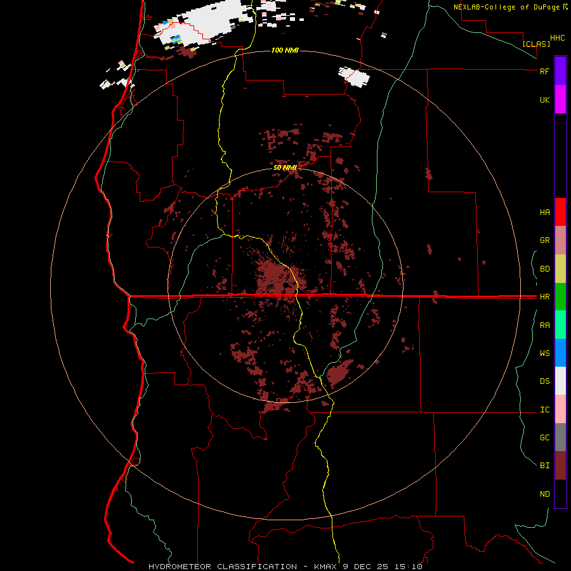Click the 100 NMI range ring label
The width and height of the screenshot is (571, 571).
(x=285, y=50)
